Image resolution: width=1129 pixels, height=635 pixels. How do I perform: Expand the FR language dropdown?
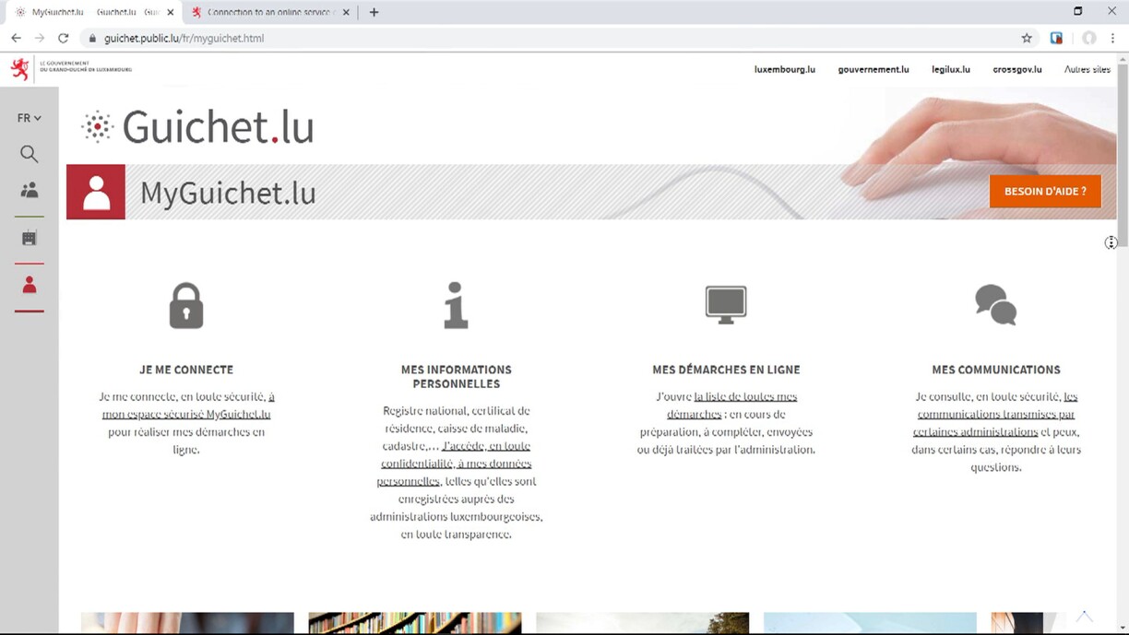pyautogui.click(x=30, y=118)
